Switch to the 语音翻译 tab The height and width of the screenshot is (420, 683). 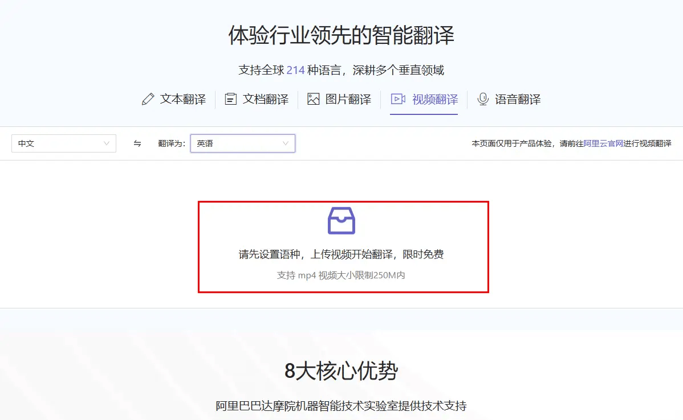(x=518, y=99)
